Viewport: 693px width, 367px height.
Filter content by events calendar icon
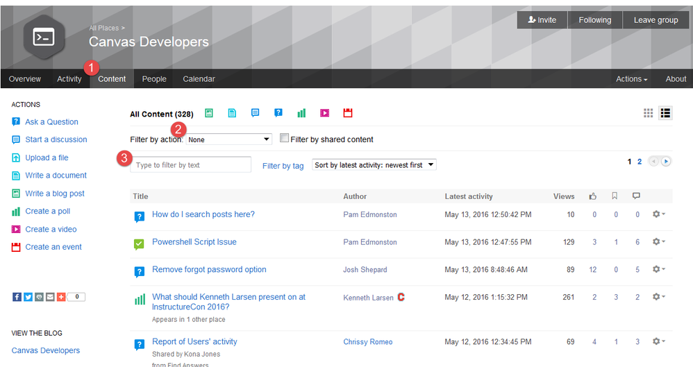pos(348,113)
